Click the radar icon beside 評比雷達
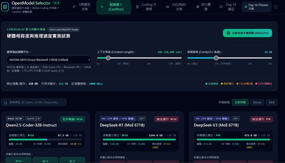The height and width of the screenshot is (163, 285). coord(198,7)
